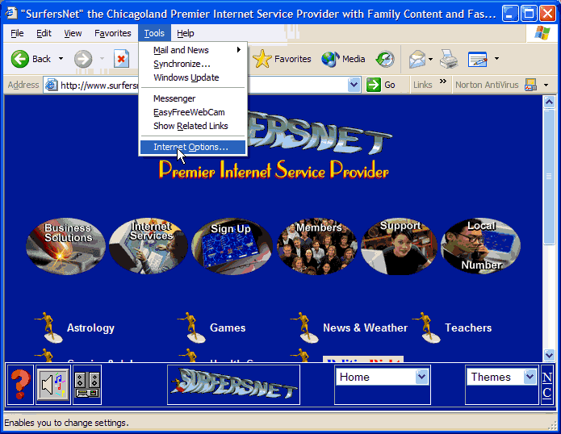Expand the address bar dropdown arrow
The image size is (561, 434).
(354, 85)
